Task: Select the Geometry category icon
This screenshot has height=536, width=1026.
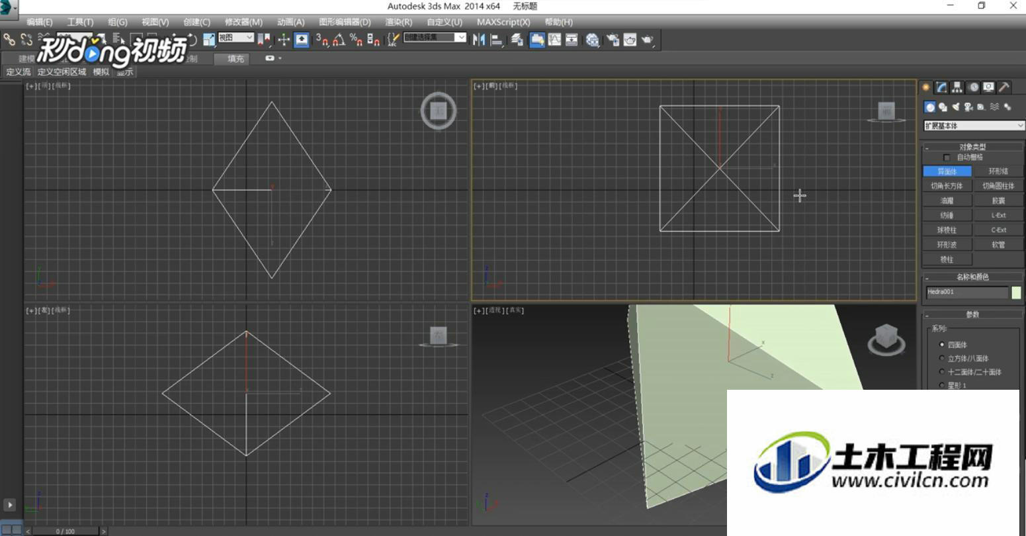Action: (x=930, y=107)
